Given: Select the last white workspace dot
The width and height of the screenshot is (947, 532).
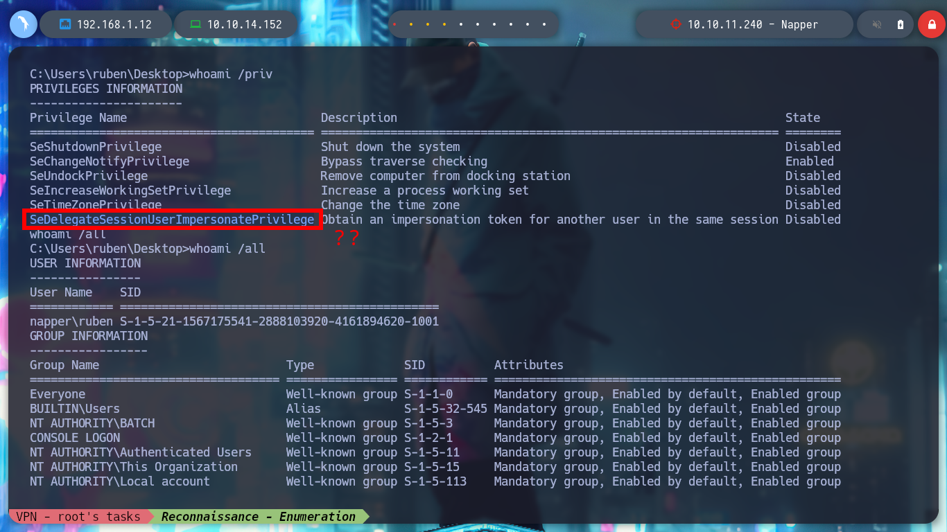Looking at the screenshot, I should pos(544,25).
